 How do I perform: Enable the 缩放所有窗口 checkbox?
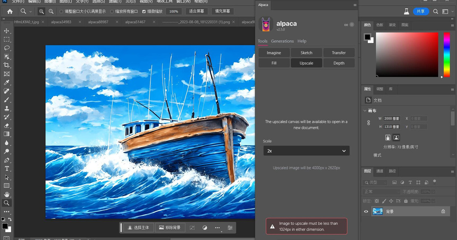[112, 11]
